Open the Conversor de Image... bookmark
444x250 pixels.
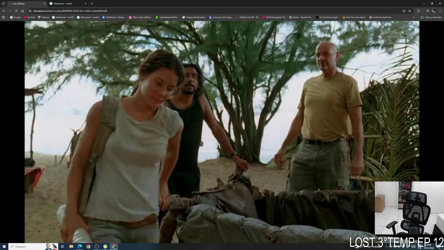[221, 17]
